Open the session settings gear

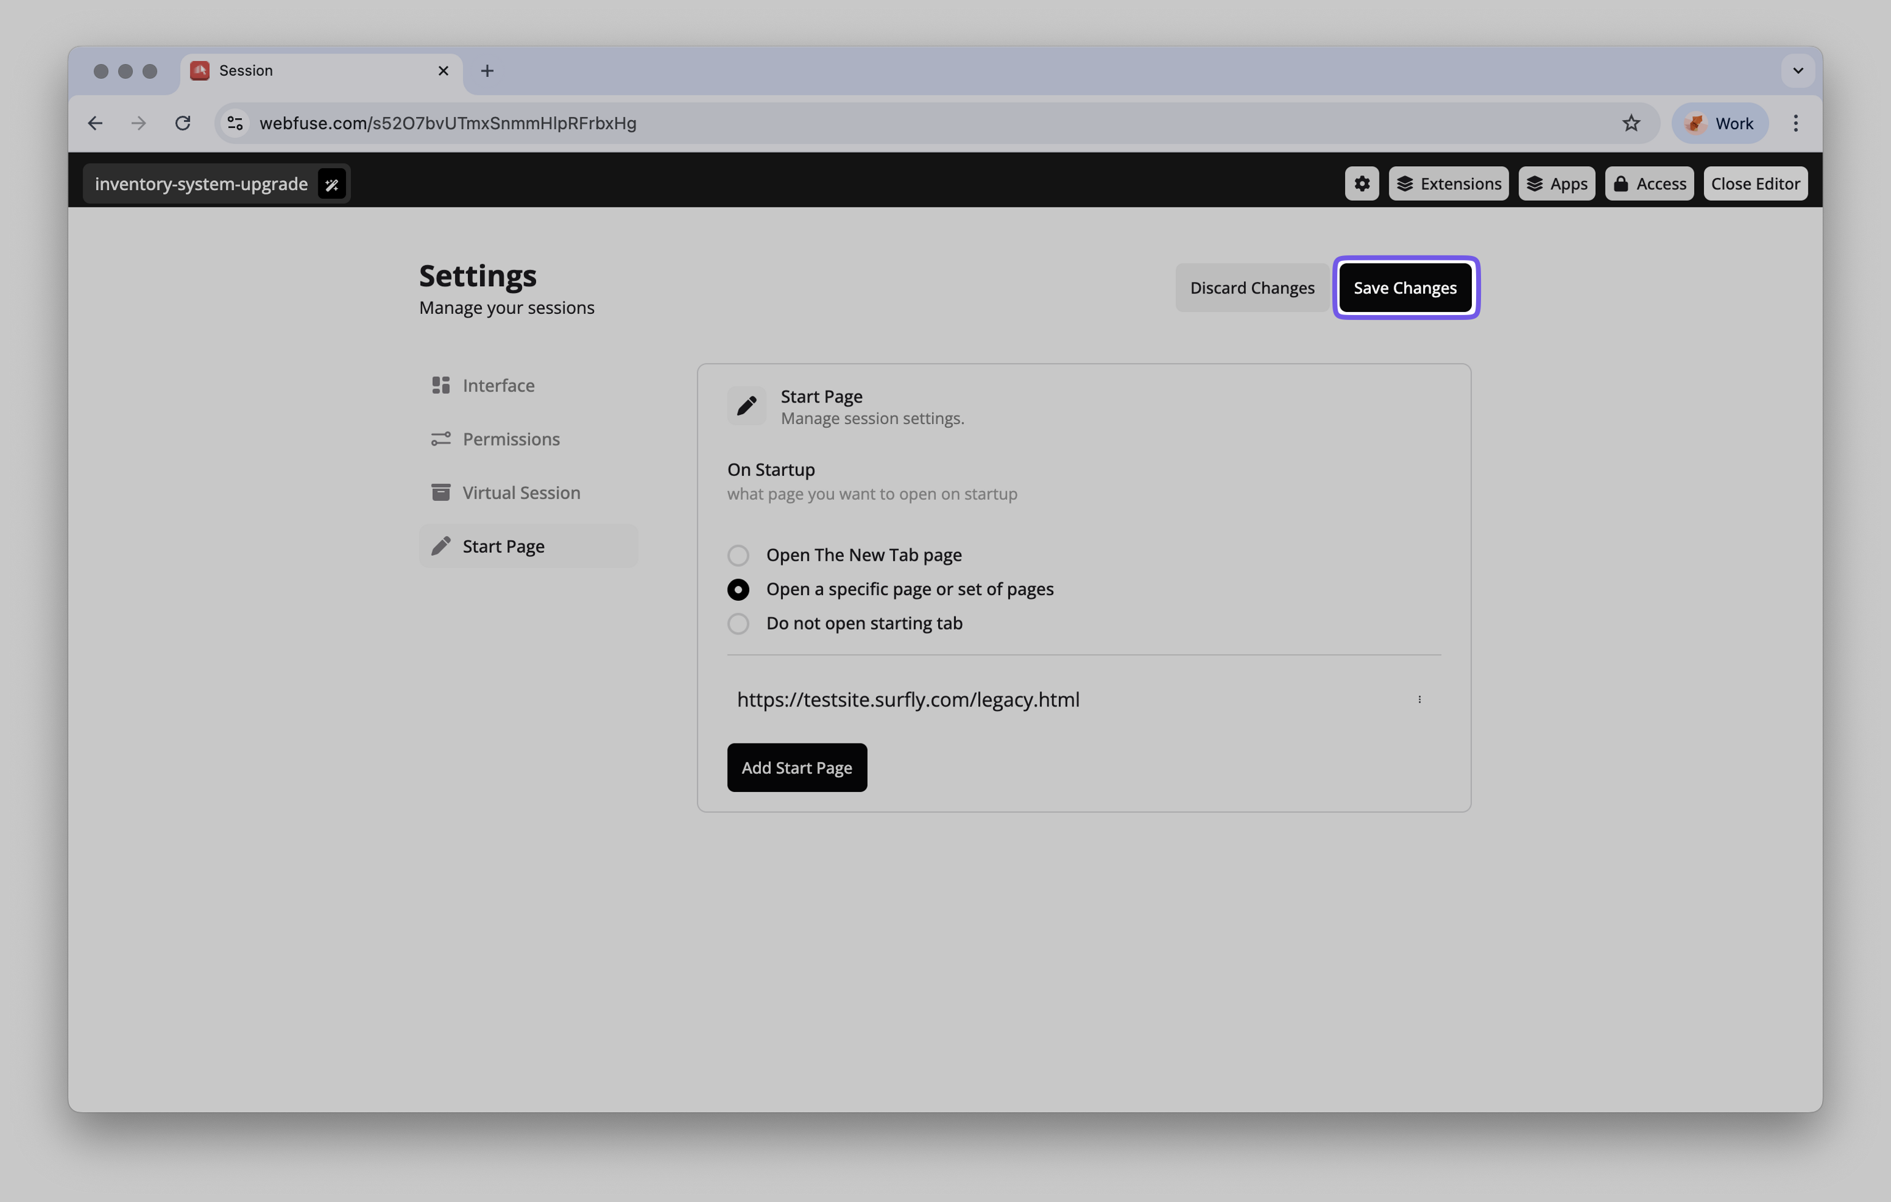(1361, 183)
